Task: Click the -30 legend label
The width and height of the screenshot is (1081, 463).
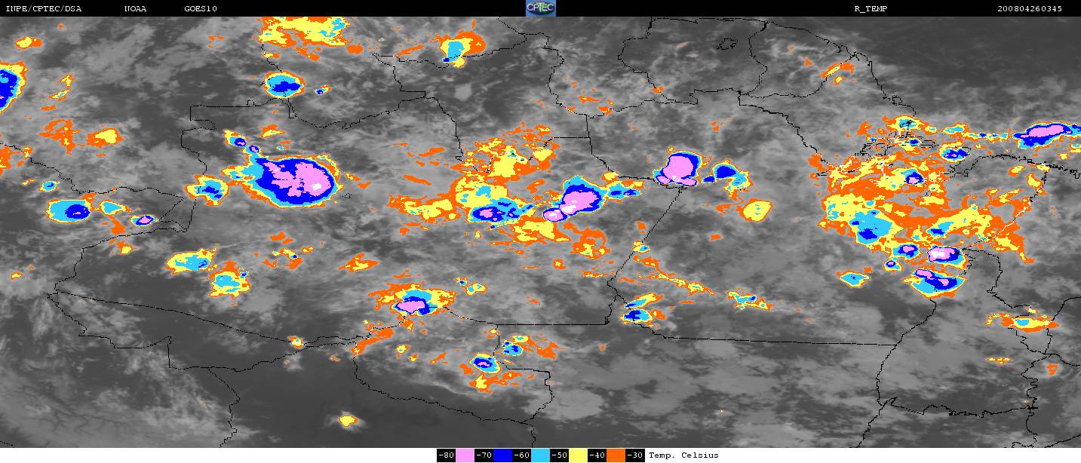Action: coord(634,455)
